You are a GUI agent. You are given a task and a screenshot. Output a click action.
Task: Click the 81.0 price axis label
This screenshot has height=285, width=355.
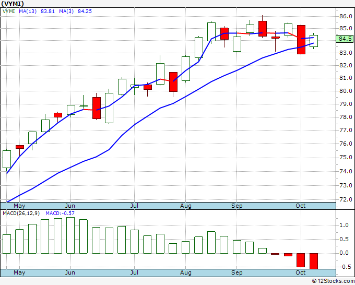[346, 78]
